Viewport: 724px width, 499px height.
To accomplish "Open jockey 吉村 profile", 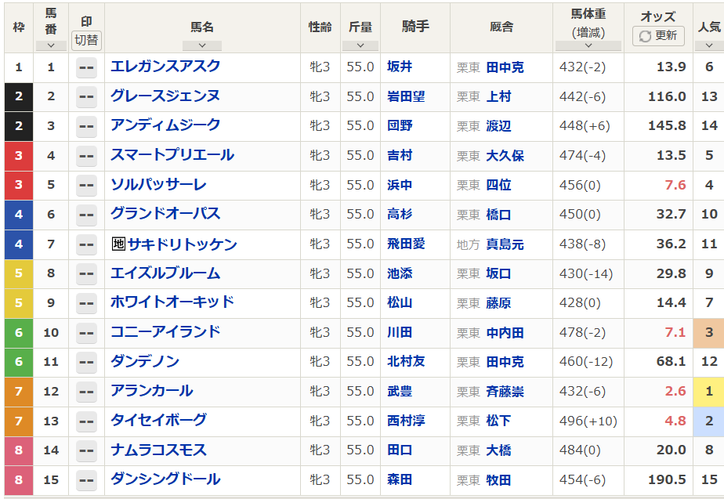I will (400, 155).
